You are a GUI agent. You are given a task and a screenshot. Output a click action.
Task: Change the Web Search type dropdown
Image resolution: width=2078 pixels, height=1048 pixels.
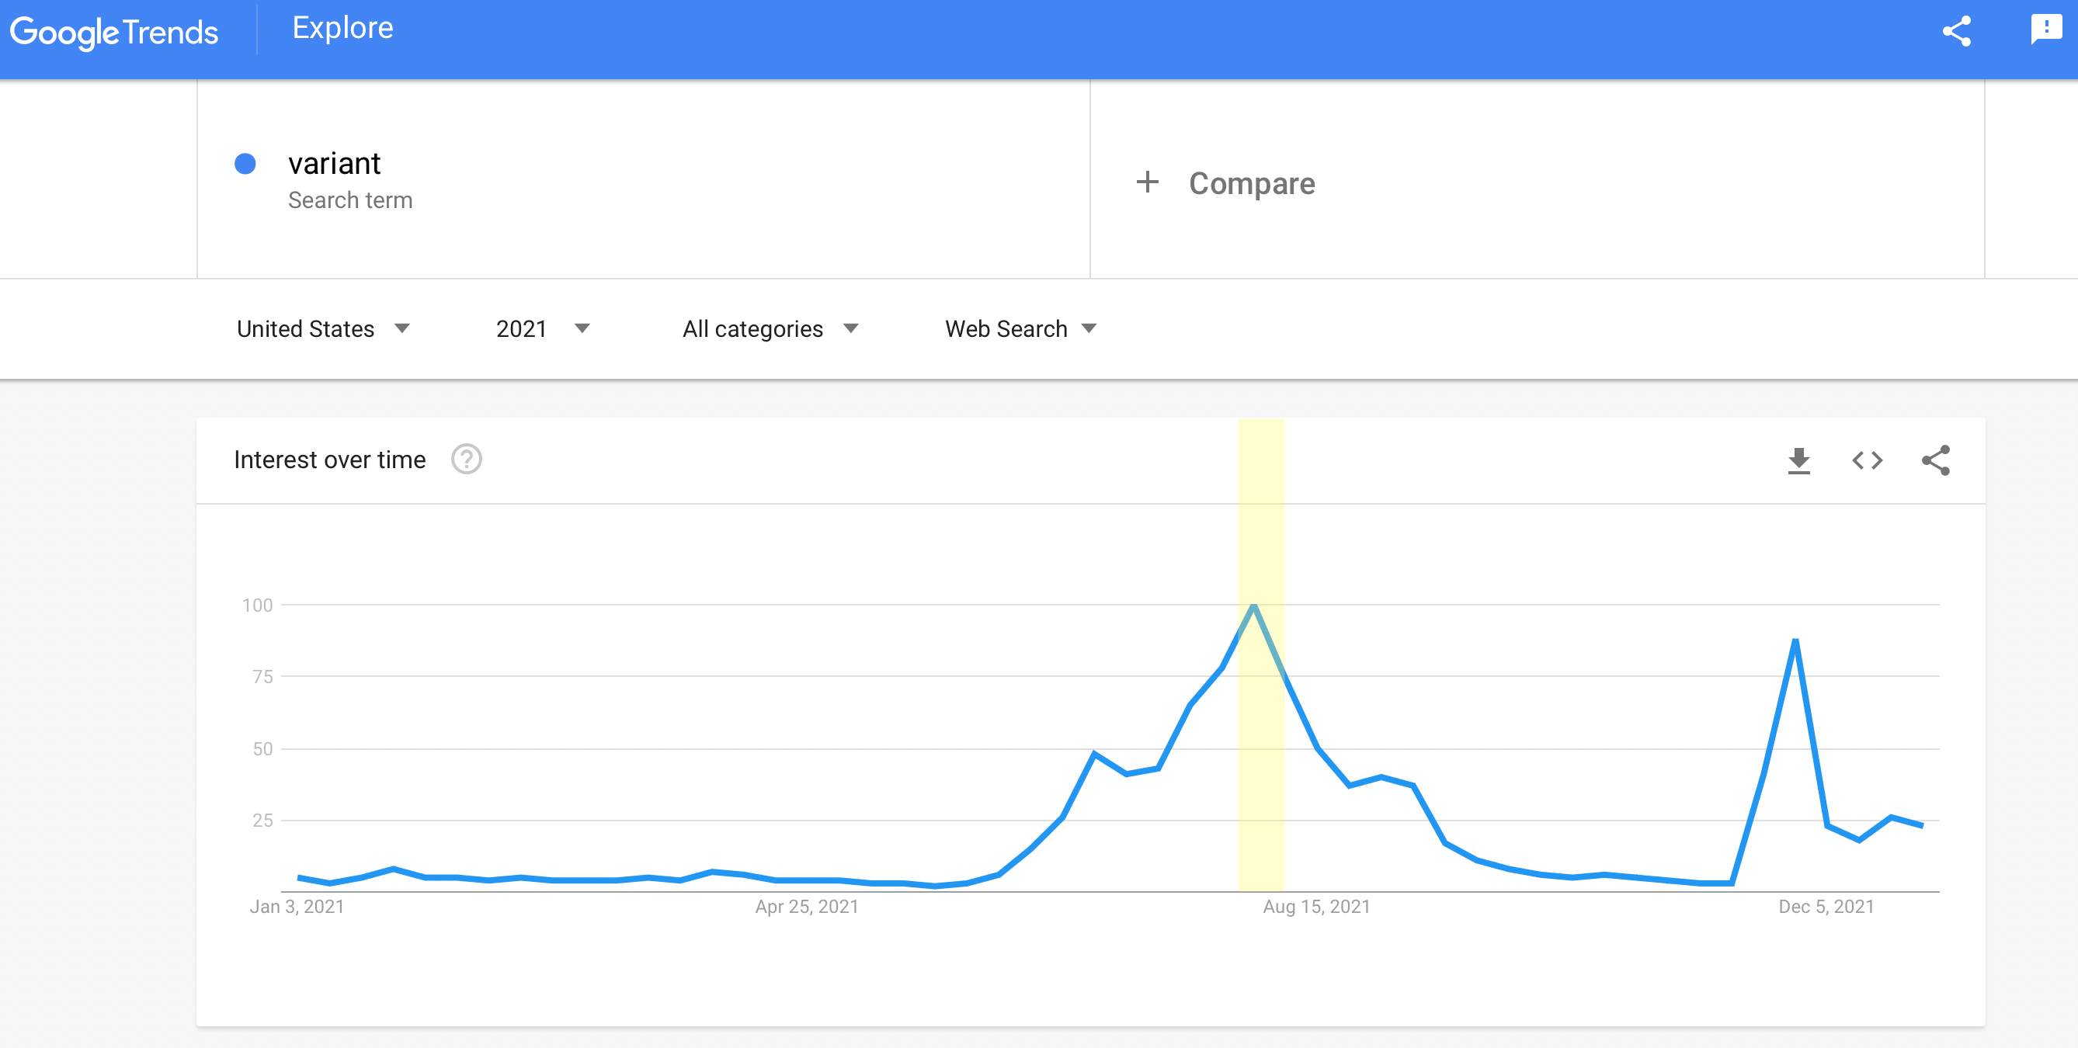[1020, 329]
